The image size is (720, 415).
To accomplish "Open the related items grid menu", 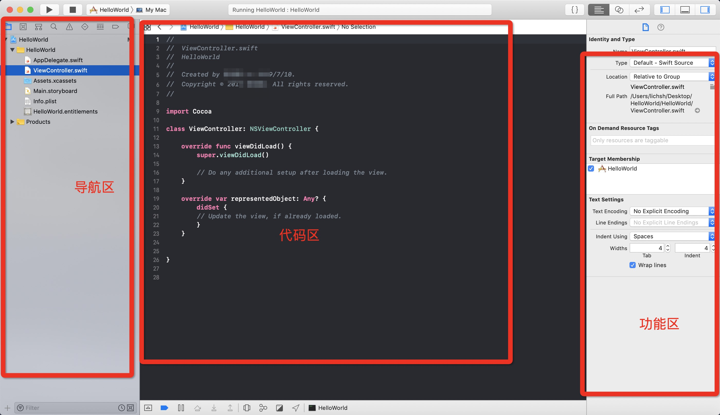I will 147,27.
